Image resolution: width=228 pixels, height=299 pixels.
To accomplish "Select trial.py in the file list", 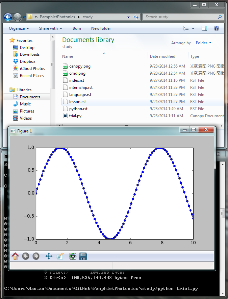I will 75,116.
